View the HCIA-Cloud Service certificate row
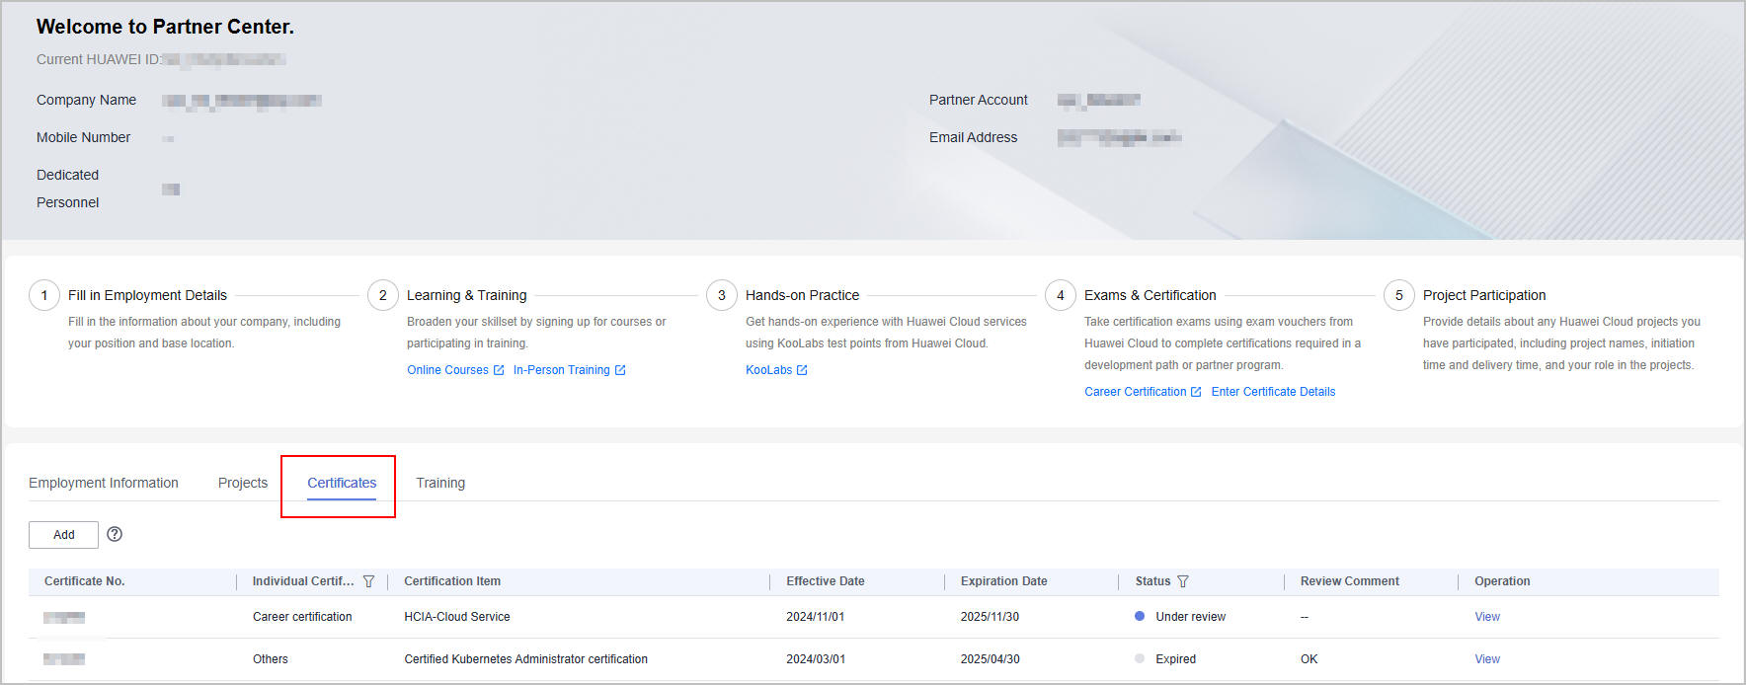1746x685 pixels. [1486, 617]
